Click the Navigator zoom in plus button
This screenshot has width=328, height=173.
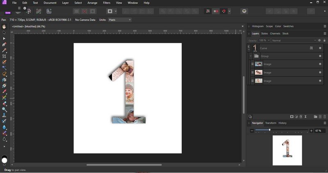(x=311, y=131)
